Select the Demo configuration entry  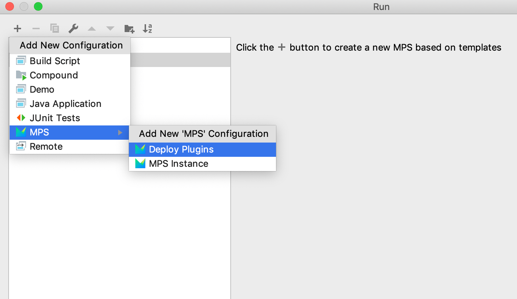42,89
